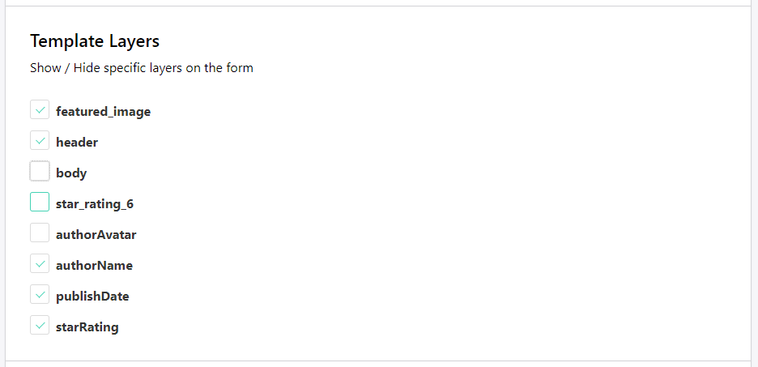758x367 pixels.
Task: Click the starRating label text
Action: click(87, 327)
